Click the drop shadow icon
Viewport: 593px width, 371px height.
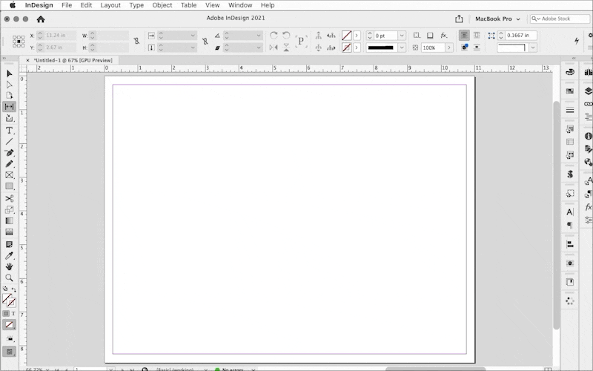(x=430, y=35)
